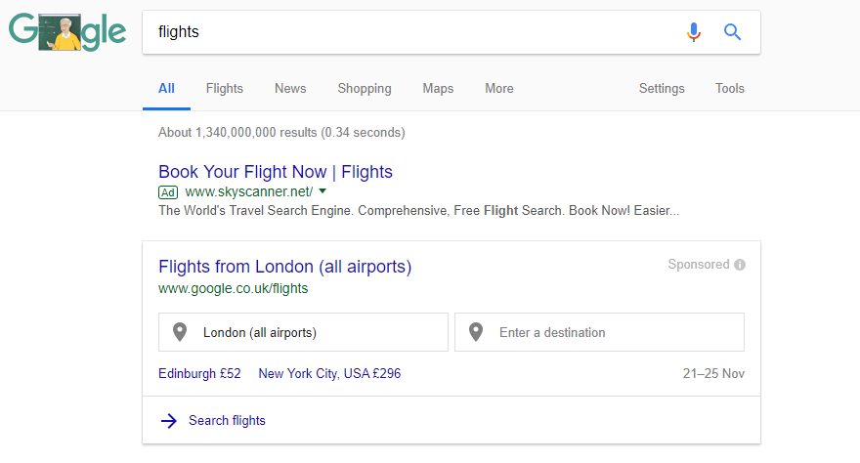
Task: Expand the skyscanner ad dropdown arrow
Action: 322,191
